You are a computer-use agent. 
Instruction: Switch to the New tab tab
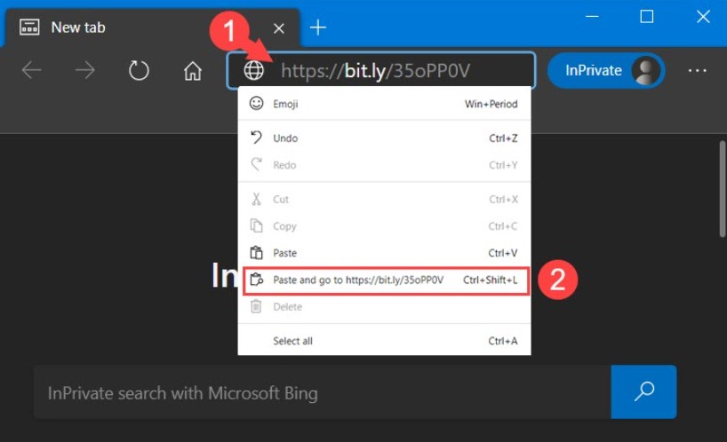(x=133, y=28)
